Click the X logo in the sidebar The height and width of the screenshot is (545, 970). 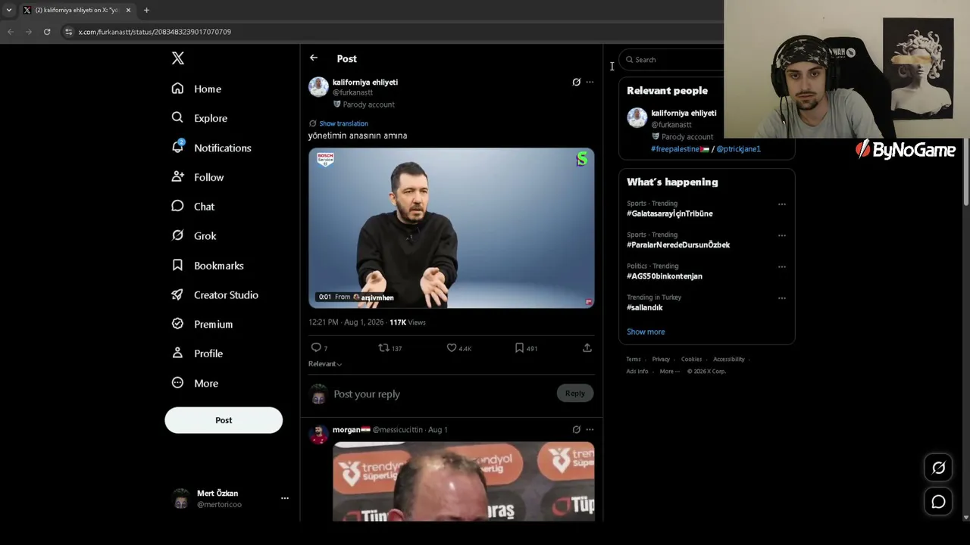(178, 58)
